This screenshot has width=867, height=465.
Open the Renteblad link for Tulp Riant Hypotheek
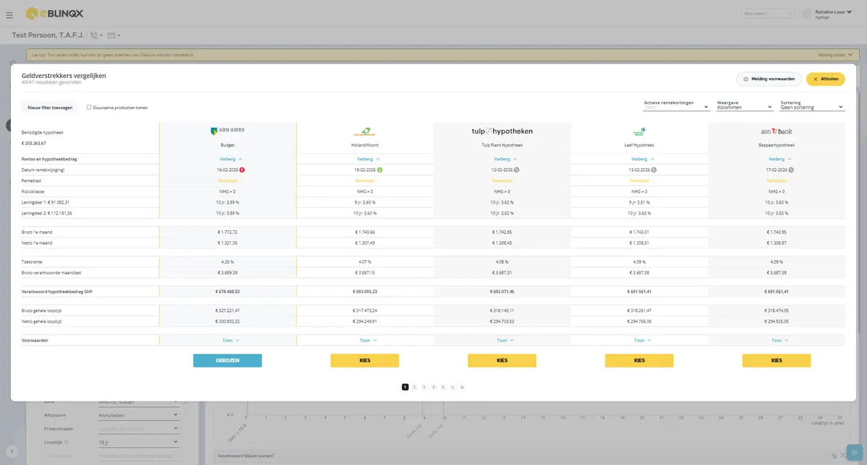click(x=502, y=181)
